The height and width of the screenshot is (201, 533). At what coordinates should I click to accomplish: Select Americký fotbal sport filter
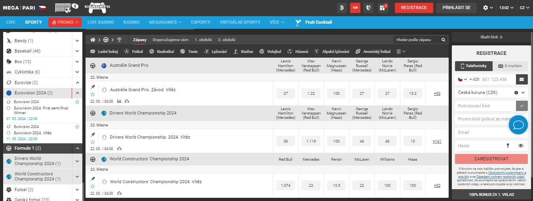373,51
